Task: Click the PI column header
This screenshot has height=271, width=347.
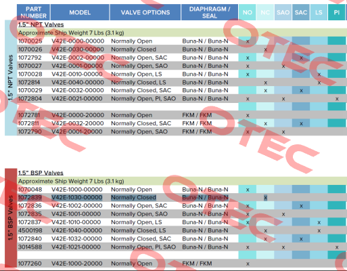Action: point(336,12)
